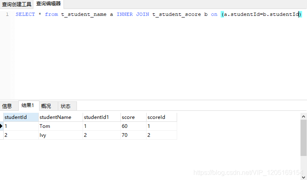Click the studentId column header
The image size is (307, 180).
(x=21, y=117)
